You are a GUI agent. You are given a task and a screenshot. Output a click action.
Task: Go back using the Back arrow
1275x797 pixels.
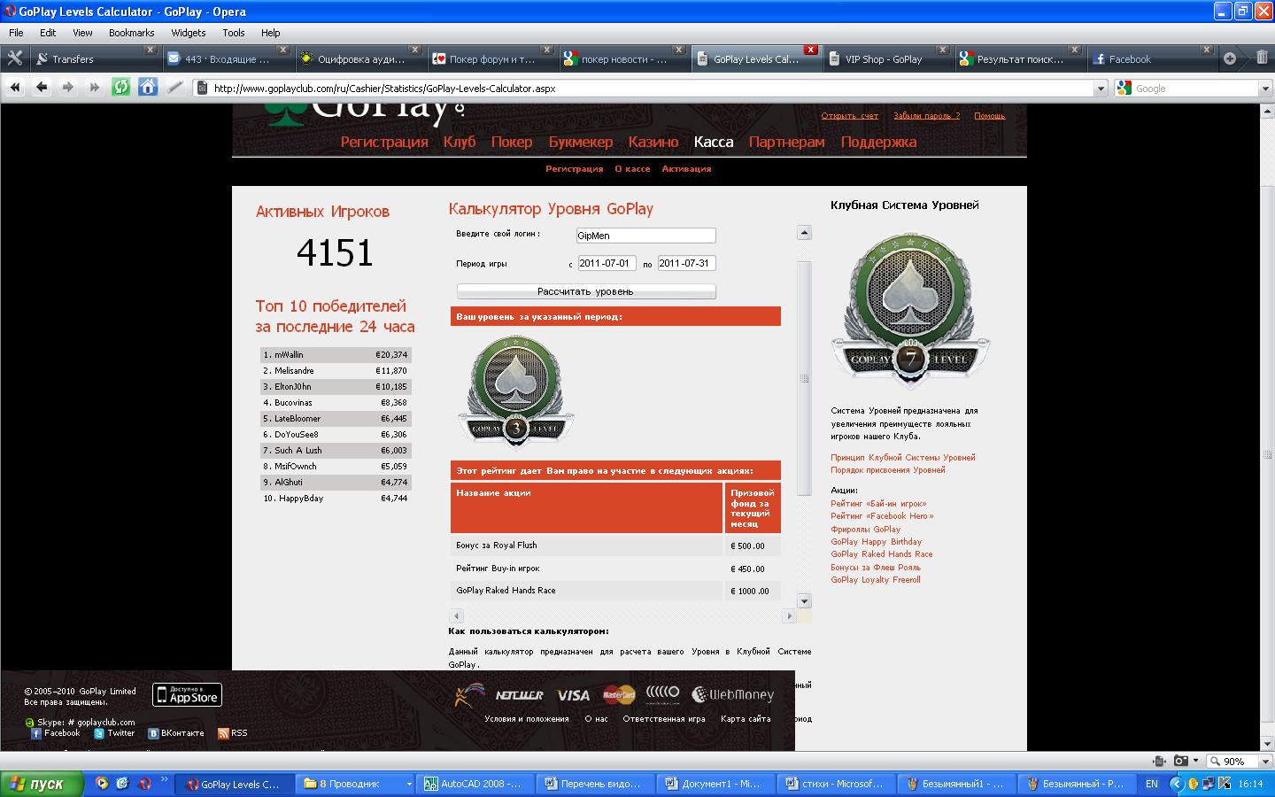click(x=42, y=87)
